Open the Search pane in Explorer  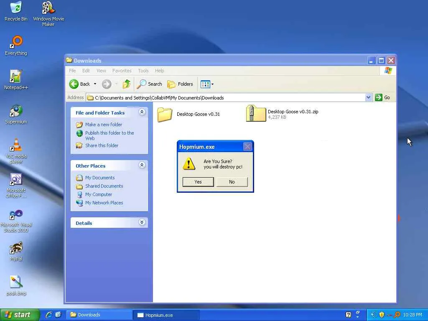tap(149, 84)
